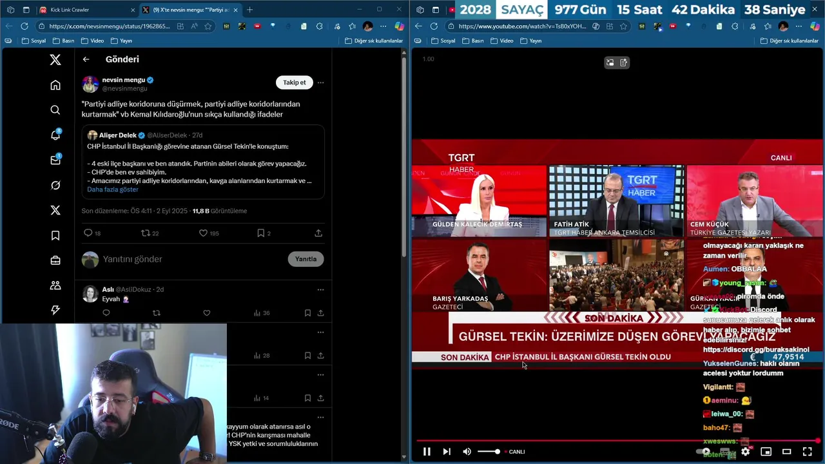The image size is (825, 464).
Task: Open Video folder in YouTube browser
Action: (x=501, y=41)
